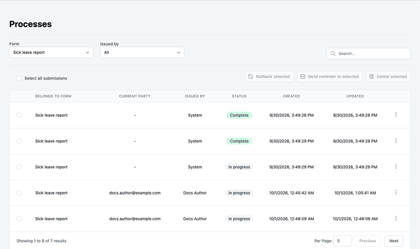This screenshot has height=249, width=420.
Task: Tick the Select all submissions checkbox
Action: (x=19, y=78)
